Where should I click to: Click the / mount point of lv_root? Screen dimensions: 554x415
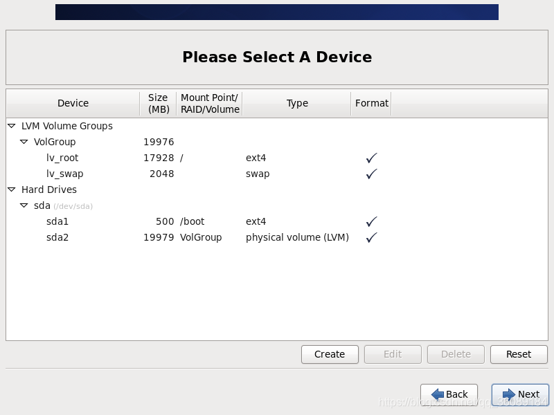181,158
